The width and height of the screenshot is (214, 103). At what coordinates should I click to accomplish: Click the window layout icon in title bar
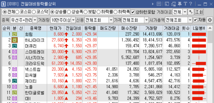(167, 4)
